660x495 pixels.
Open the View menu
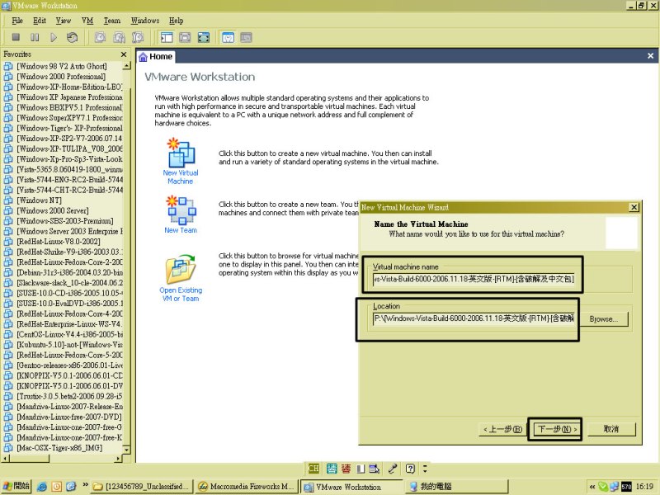(64, 20)
